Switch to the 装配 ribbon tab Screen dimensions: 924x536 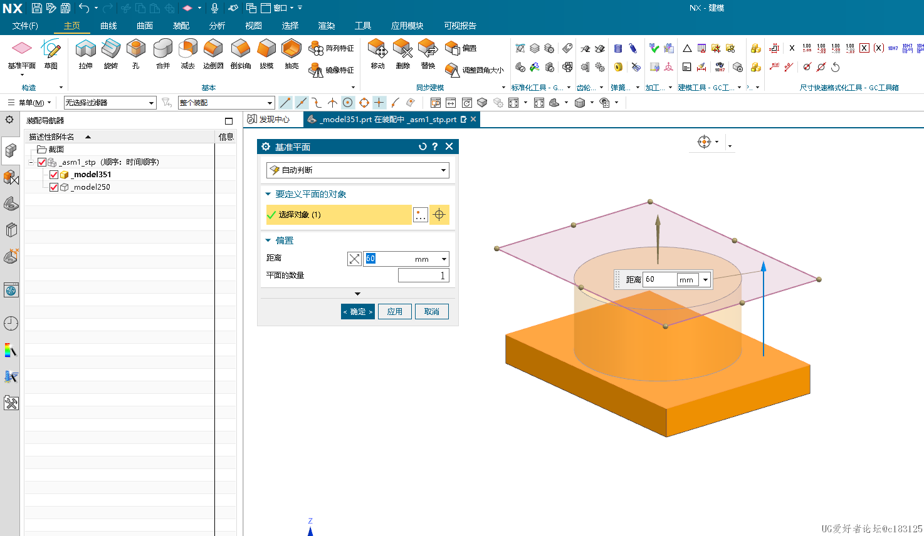pyautogui.click(x=181, y=26)
